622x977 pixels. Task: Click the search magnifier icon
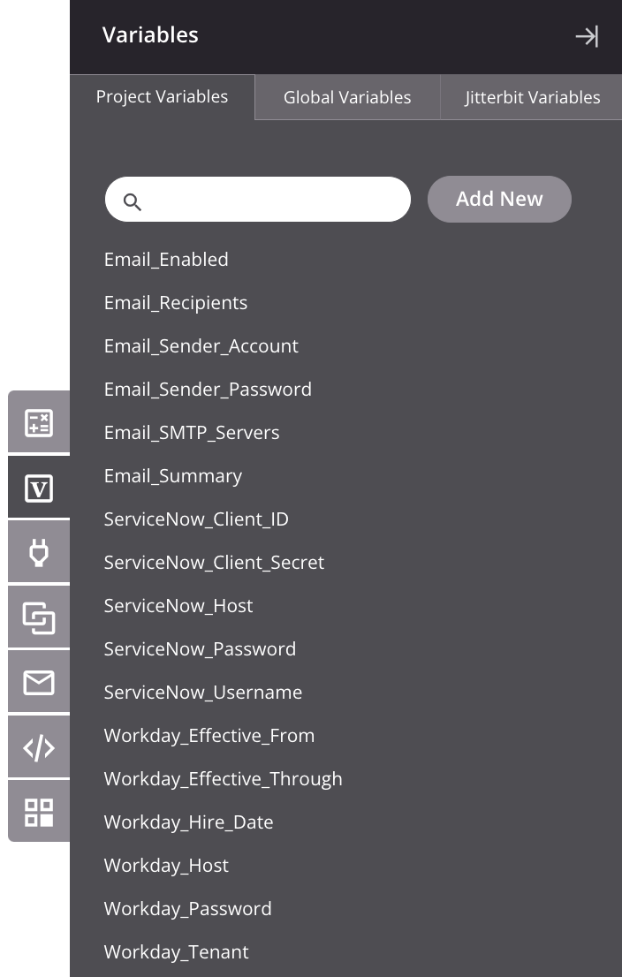click(x=133, y=202)
